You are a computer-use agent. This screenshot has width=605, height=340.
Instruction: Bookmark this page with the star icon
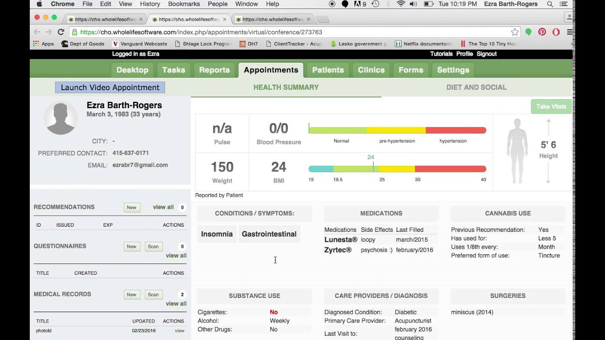coord(515,32)
